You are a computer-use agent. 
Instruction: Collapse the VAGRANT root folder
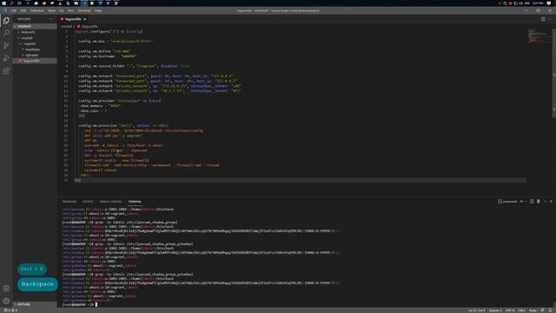pos(35,26)
